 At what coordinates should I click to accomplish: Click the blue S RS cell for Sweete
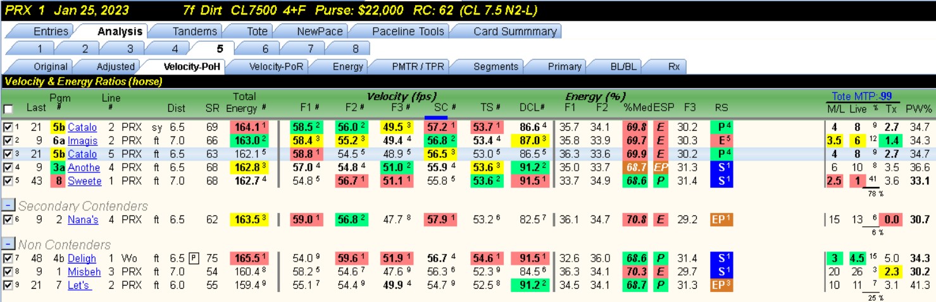[721, 181]
